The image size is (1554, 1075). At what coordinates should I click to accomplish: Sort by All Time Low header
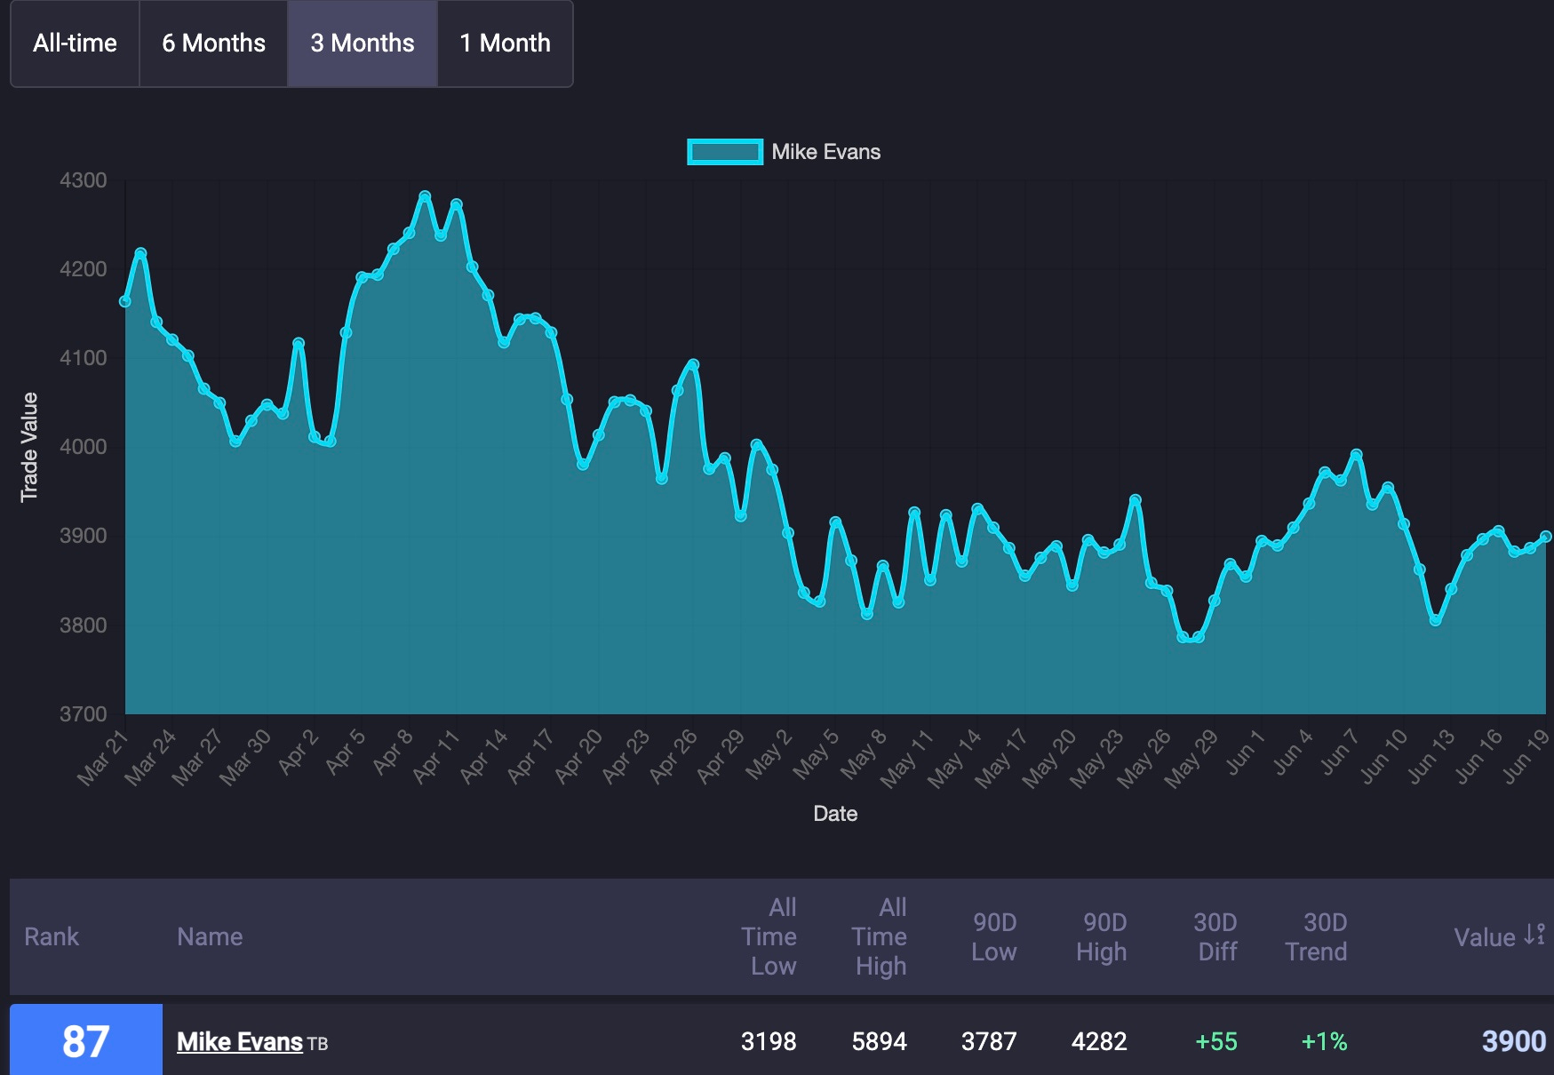click(769, 936)
